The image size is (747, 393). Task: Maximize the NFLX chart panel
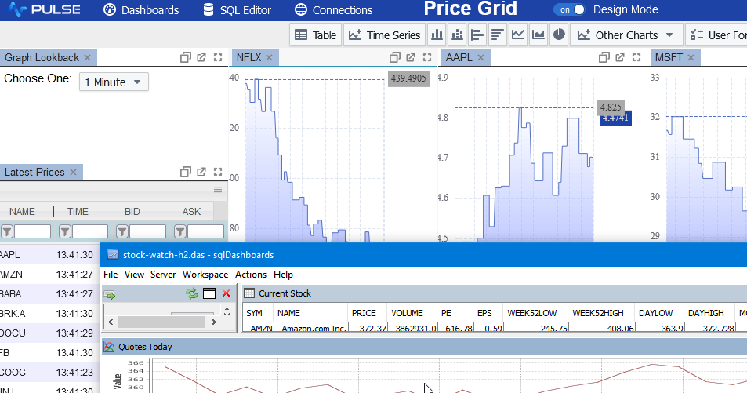(427, 58)
